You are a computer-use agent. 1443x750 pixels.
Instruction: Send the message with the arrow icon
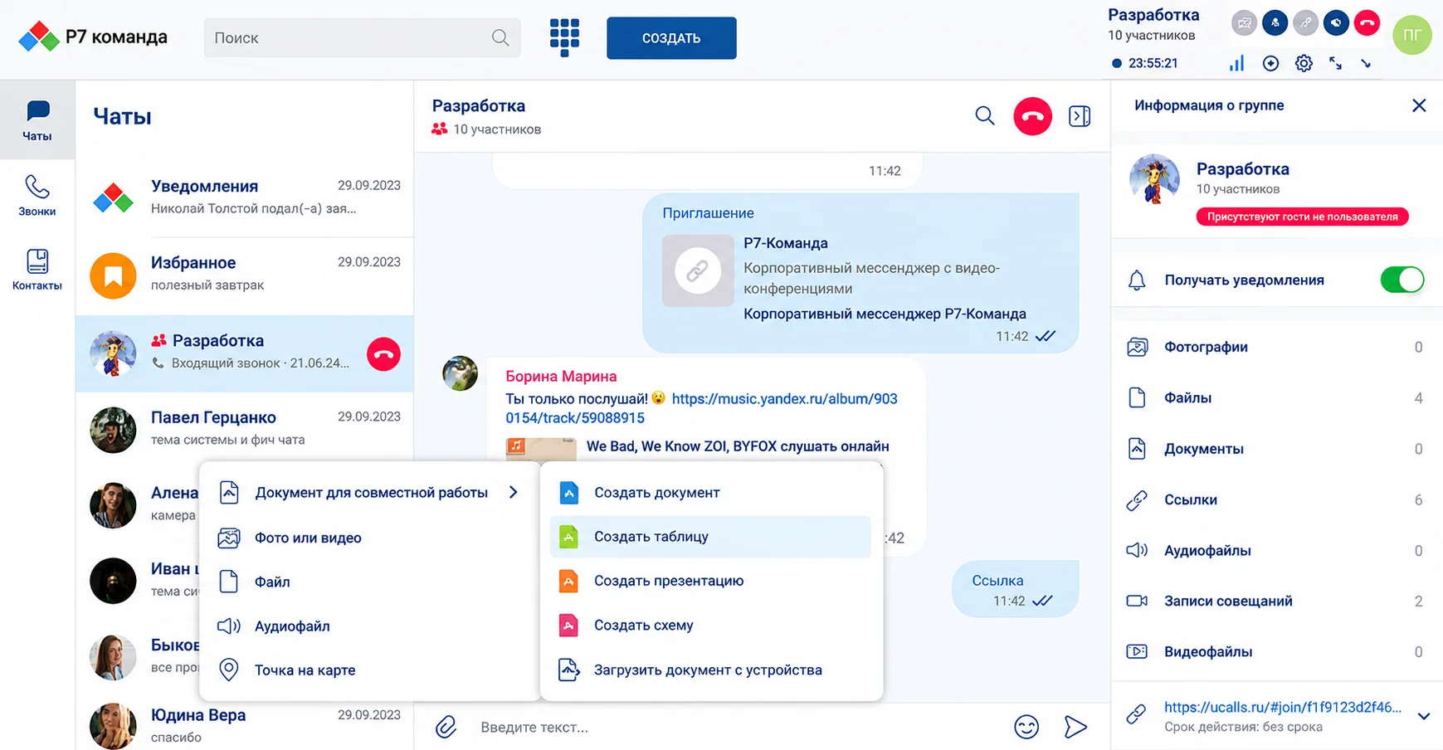click(x=1075, y=727)
